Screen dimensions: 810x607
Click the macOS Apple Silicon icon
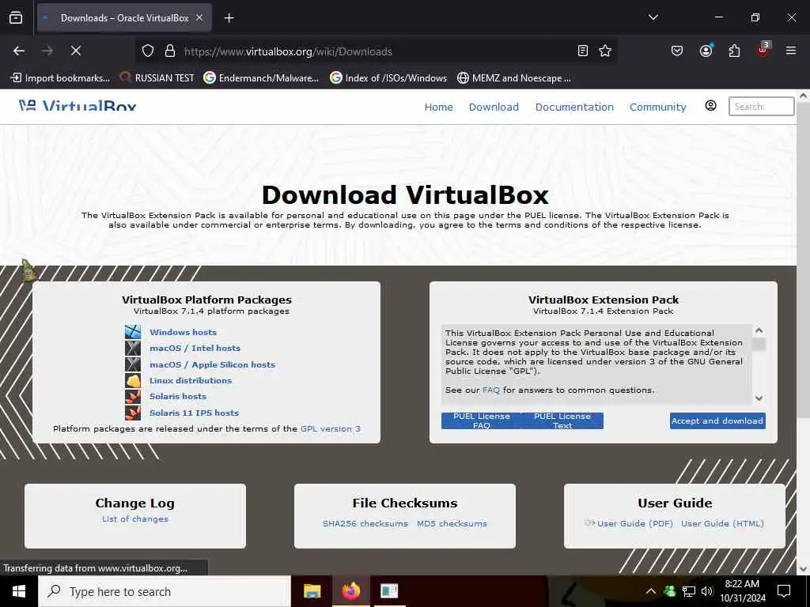[133, 364]
